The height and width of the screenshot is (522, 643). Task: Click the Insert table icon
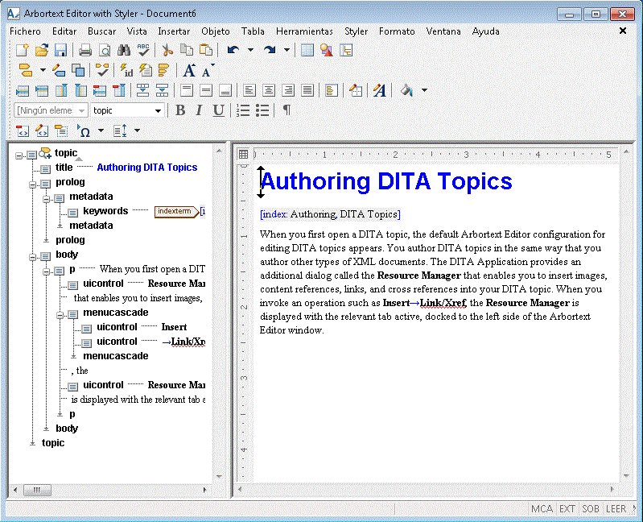[307, 50]
